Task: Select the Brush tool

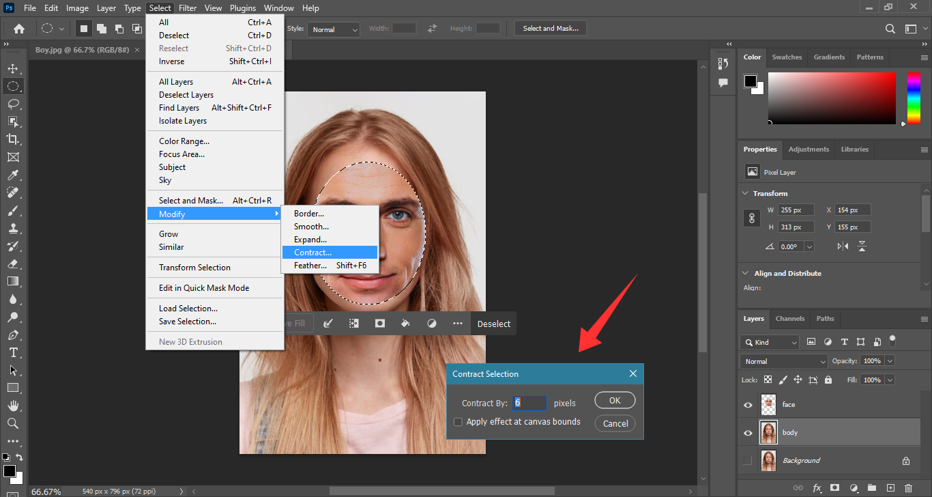Action: coord(13,210)
